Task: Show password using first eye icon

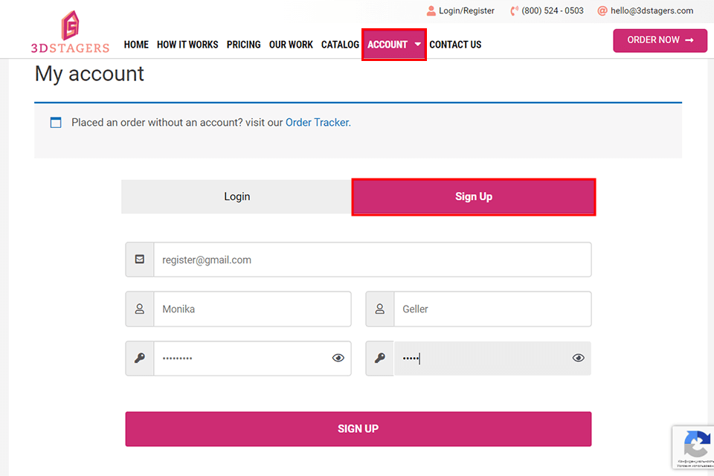Action: coord(338,358)
